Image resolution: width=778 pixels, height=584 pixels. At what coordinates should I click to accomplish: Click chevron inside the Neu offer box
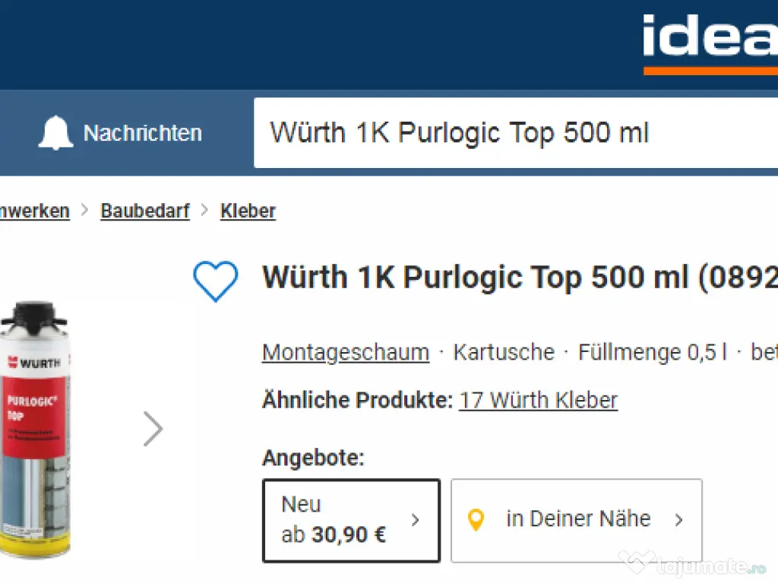(x=415, y=520)
